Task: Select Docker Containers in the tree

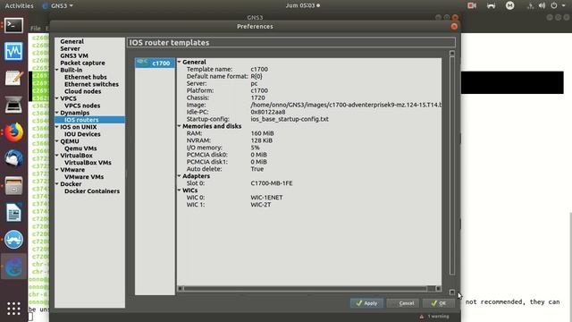Action: click(92, 191)
